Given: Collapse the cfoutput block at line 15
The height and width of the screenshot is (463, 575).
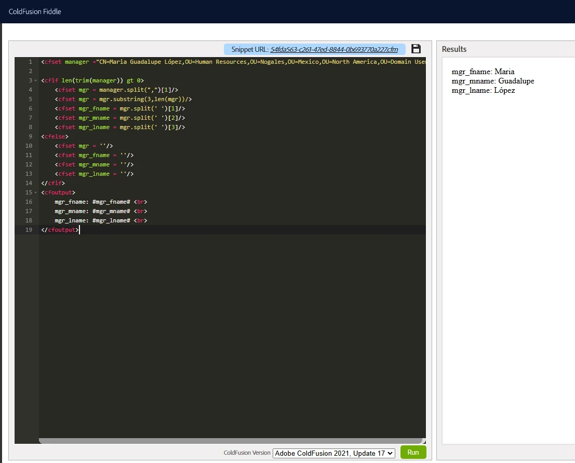Looking at the screenshot, I should 35,192.
